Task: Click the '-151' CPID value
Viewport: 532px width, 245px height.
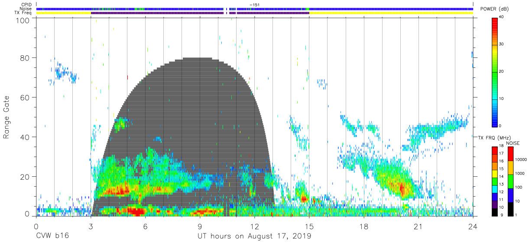Action: tap(254, 5)
